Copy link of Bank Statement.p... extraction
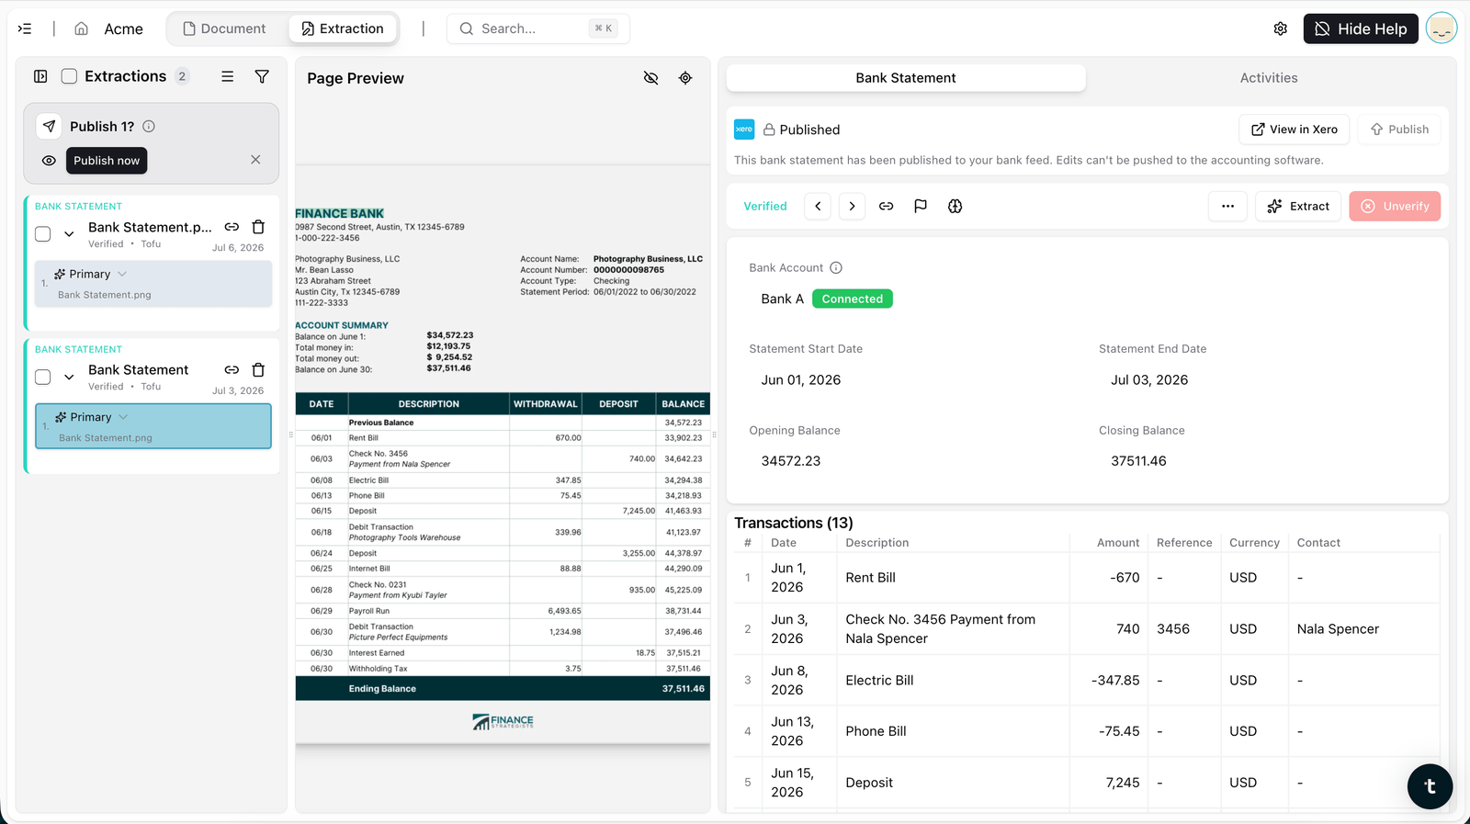 point(232,227)
